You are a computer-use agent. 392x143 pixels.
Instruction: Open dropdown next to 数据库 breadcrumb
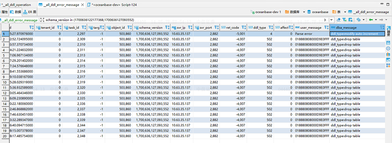coord(304,12)
